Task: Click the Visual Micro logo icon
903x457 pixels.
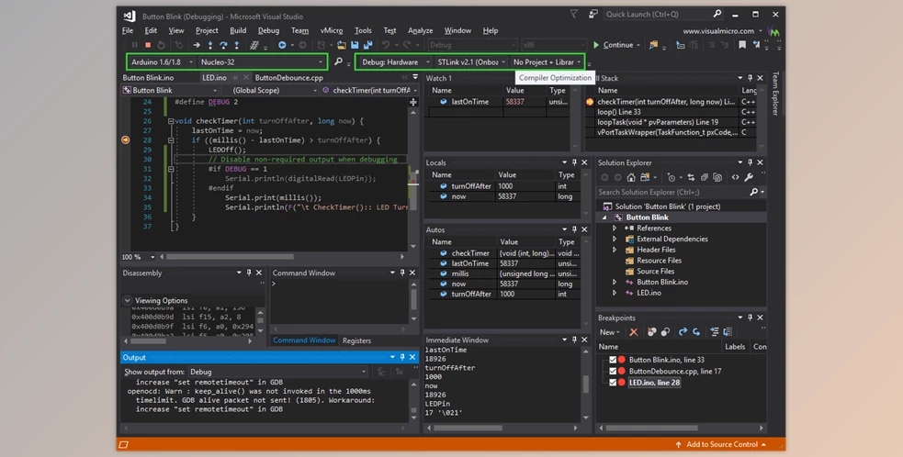Action: (x=774, y=31)
